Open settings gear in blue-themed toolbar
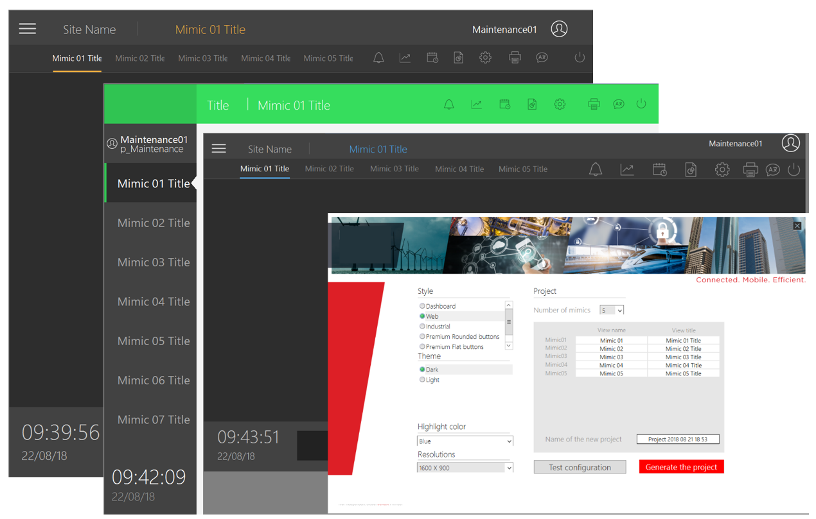 pyautogui.click(x=722, y=170)
